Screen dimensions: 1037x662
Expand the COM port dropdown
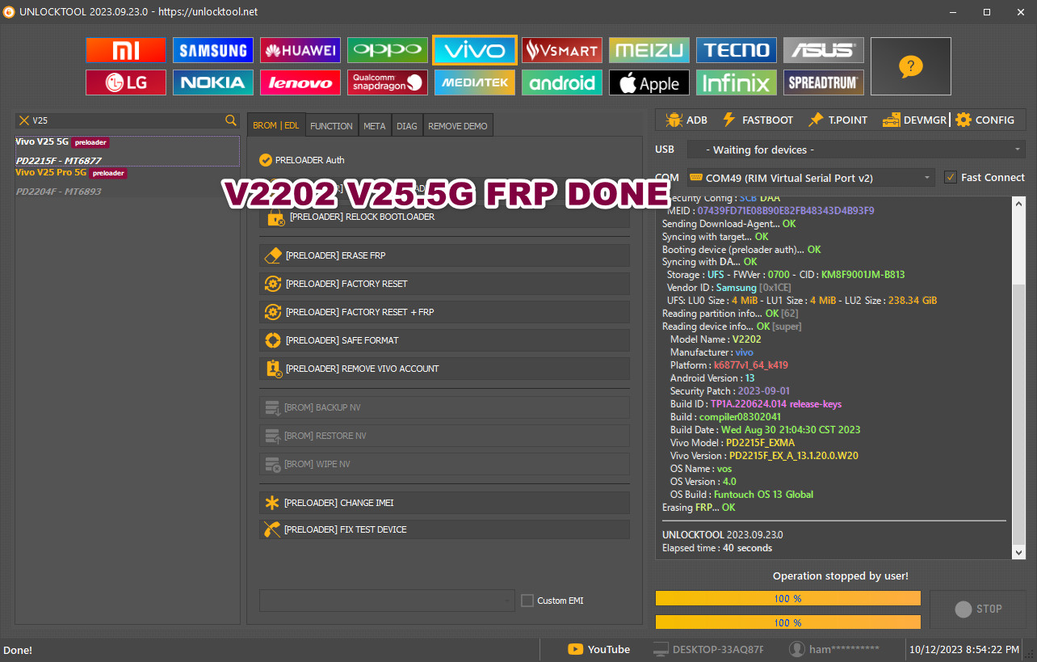(810, 178)
